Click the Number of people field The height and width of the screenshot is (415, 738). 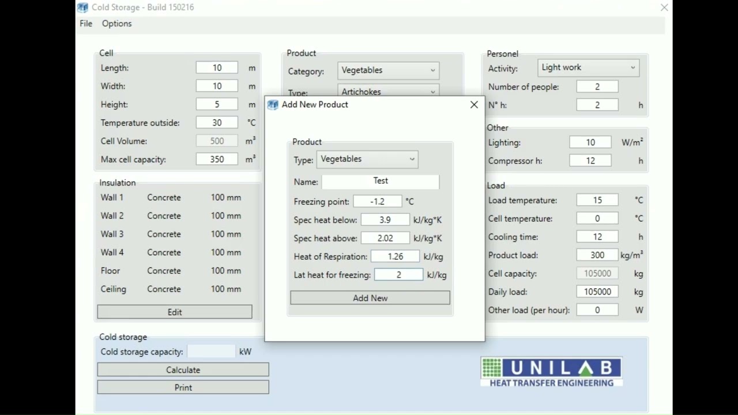click(x=597, y=87)
